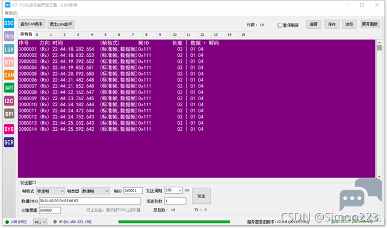Select the 所有包 all packets tab
The height and width of the screenshot is (228, 387).
pyautogui.click(x=26, y=34)
